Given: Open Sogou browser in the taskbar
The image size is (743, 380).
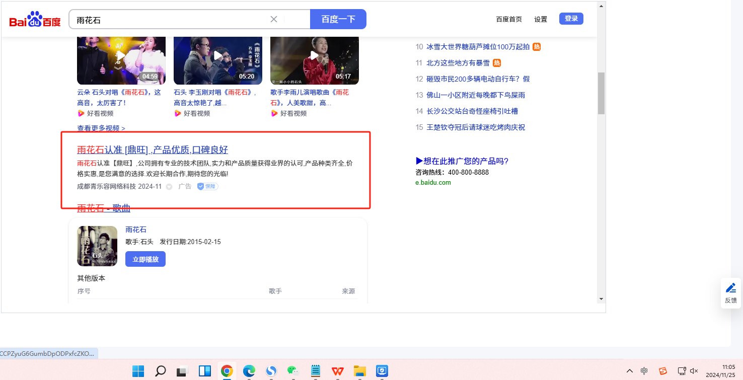Looking at the screenshot, I should click(271, 371).
